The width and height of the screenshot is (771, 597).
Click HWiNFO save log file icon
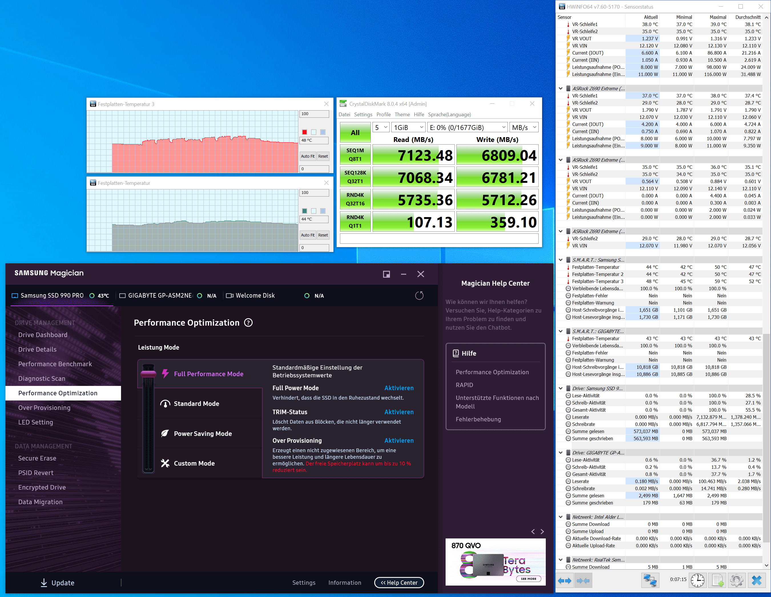coord(717,580)
